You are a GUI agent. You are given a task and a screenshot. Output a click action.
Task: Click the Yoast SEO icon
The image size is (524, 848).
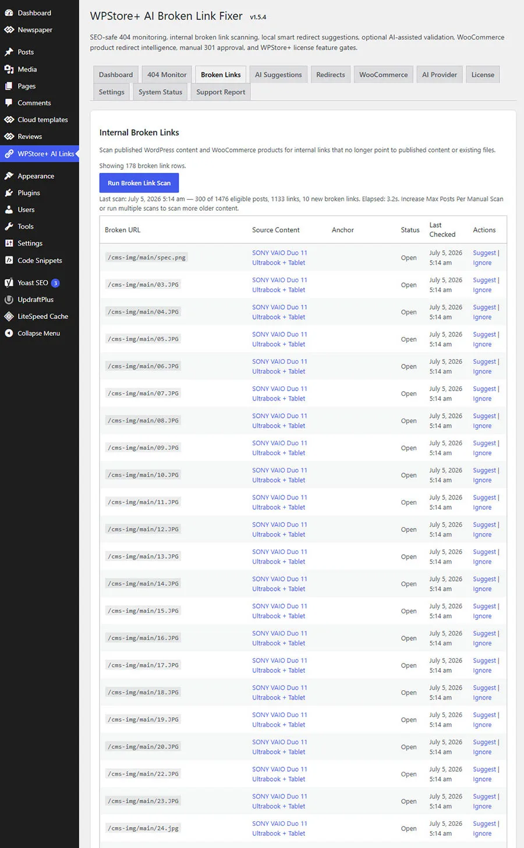tap(9, 282)
